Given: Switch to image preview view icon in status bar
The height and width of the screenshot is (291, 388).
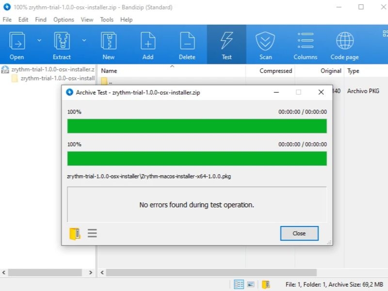Looking at the screenshot, I should click(x=251, y=284).
